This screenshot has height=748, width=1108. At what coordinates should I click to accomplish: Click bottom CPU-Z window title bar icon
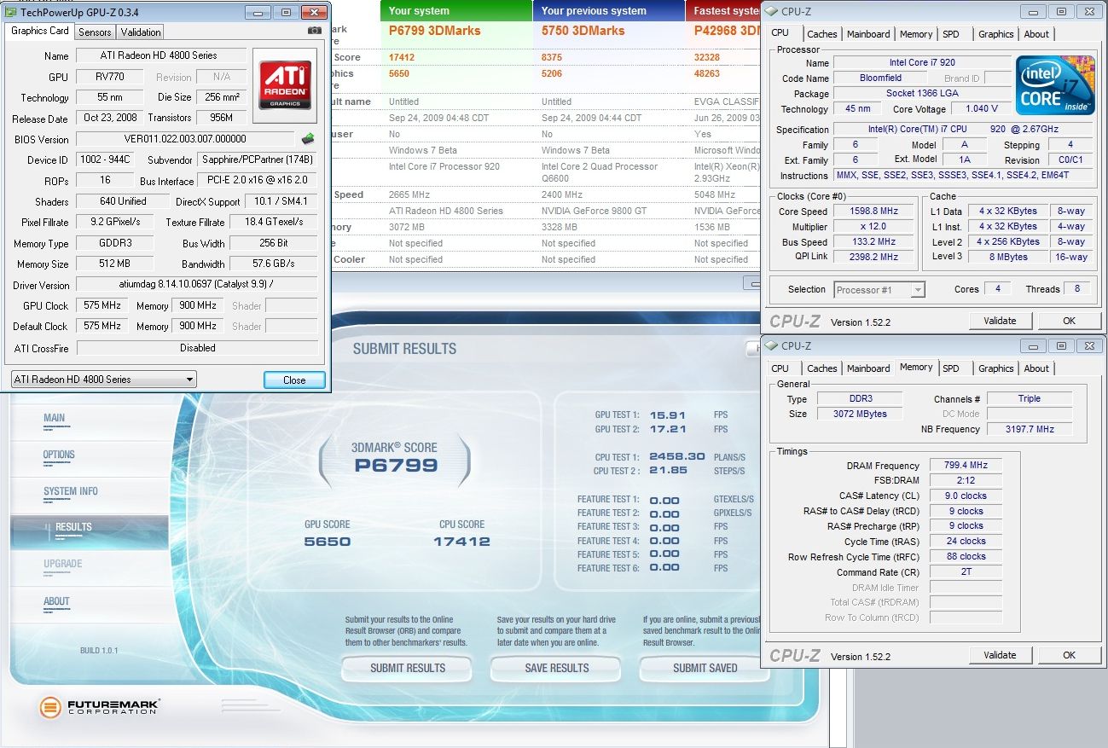(x=771, y=345)
